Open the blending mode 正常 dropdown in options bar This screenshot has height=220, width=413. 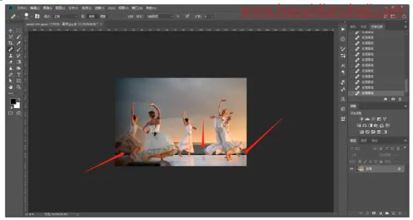[66, 16]
